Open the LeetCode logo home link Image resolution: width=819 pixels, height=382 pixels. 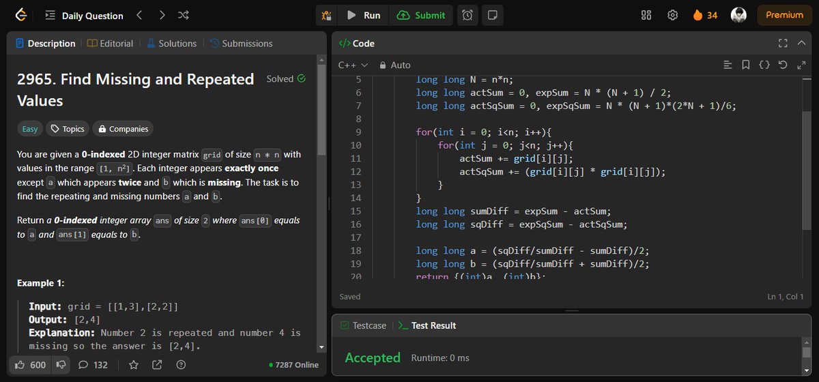click(20, 15)
